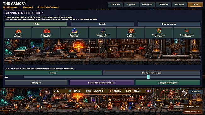Switch to the Portals category tab
Viewport: 205px width, 115px height.
pyautogui.click(x=102, y=24)
